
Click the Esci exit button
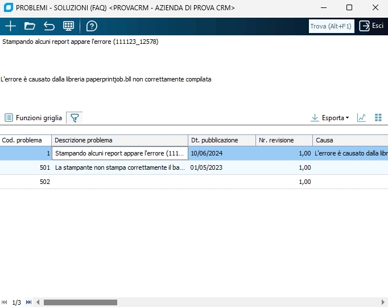pyautogui.click(x=371, y=26)
